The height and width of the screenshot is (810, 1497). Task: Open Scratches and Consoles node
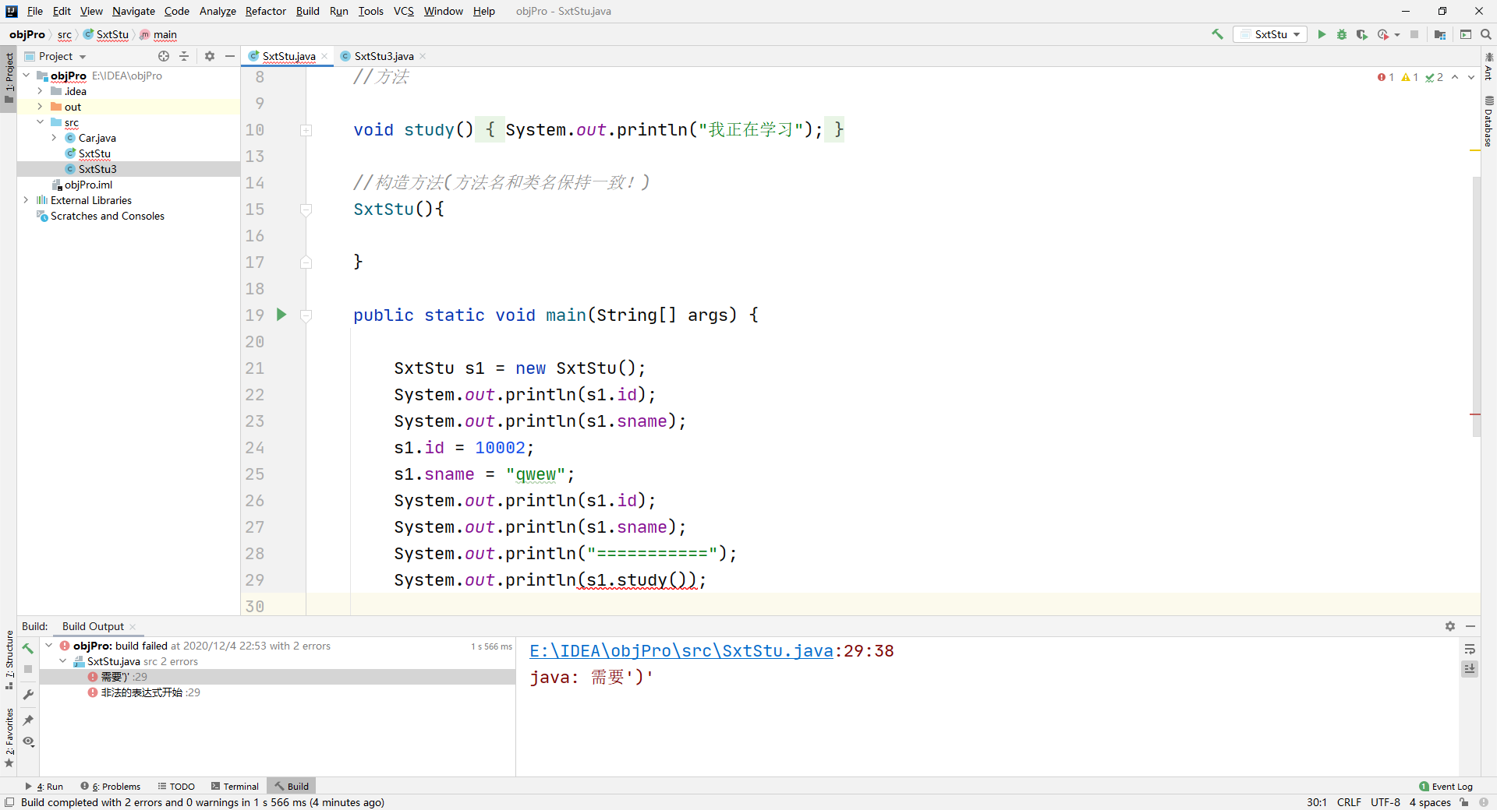tap(108, 216)
